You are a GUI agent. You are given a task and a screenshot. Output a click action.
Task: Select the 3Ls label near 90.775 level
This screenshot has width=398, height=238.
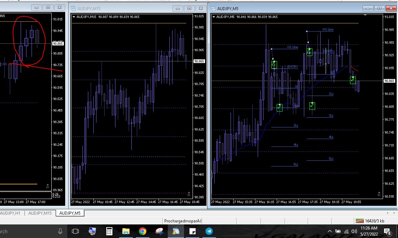click(331, 116)
